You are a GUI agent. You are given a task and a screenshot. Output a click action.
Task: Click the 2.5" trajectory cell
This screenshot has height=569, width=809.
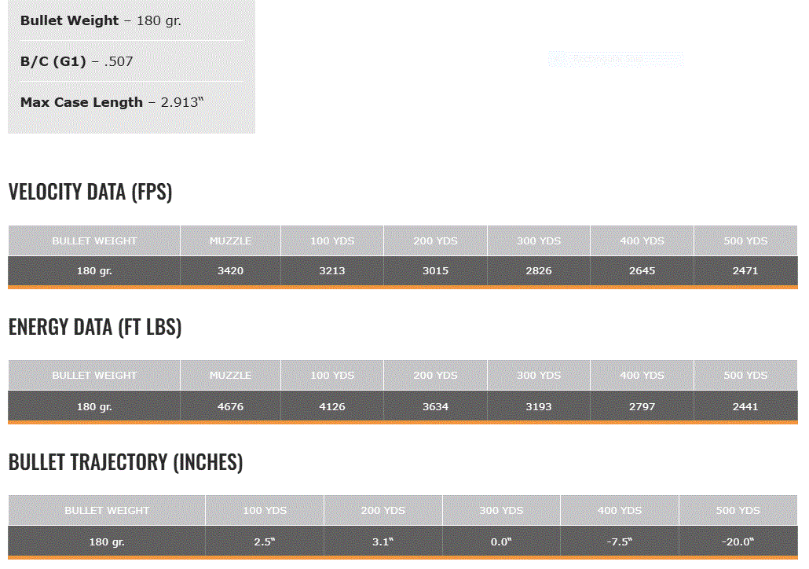pyautogui.click(x=264, y=542)
